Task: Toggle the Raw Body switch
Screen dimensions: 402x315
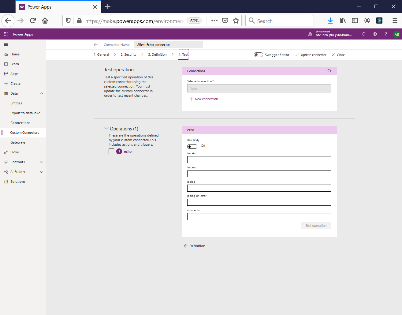Action: coord(192,146)
